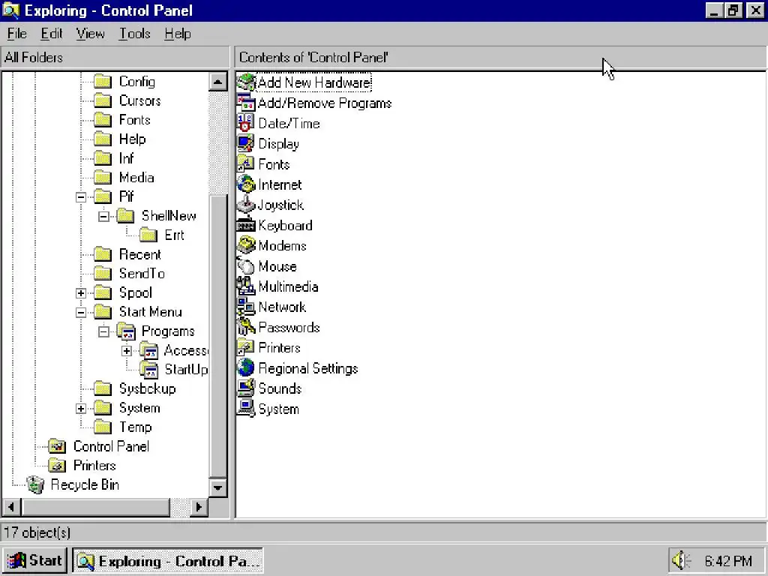Click the Accessories folder icon in tree
768x576 pixels.
click(149, 351)
